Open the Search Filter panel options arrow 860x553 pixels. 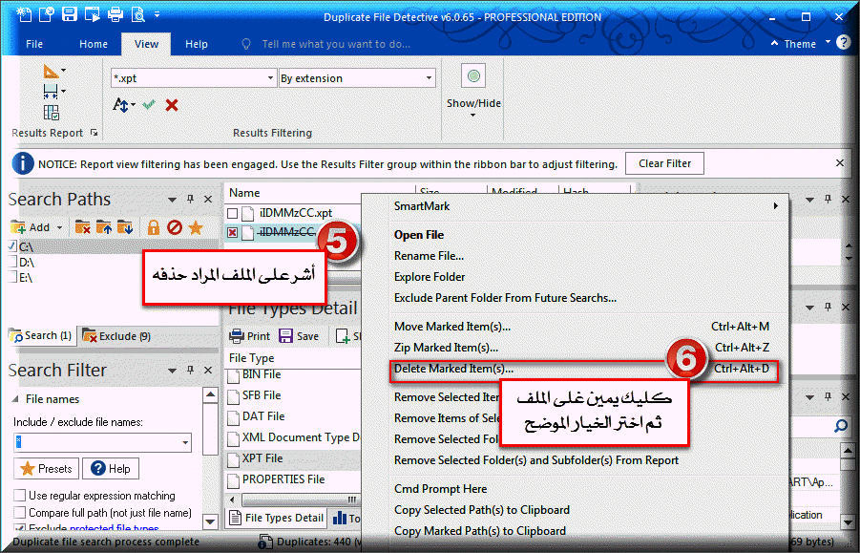[x=172, y=371]
